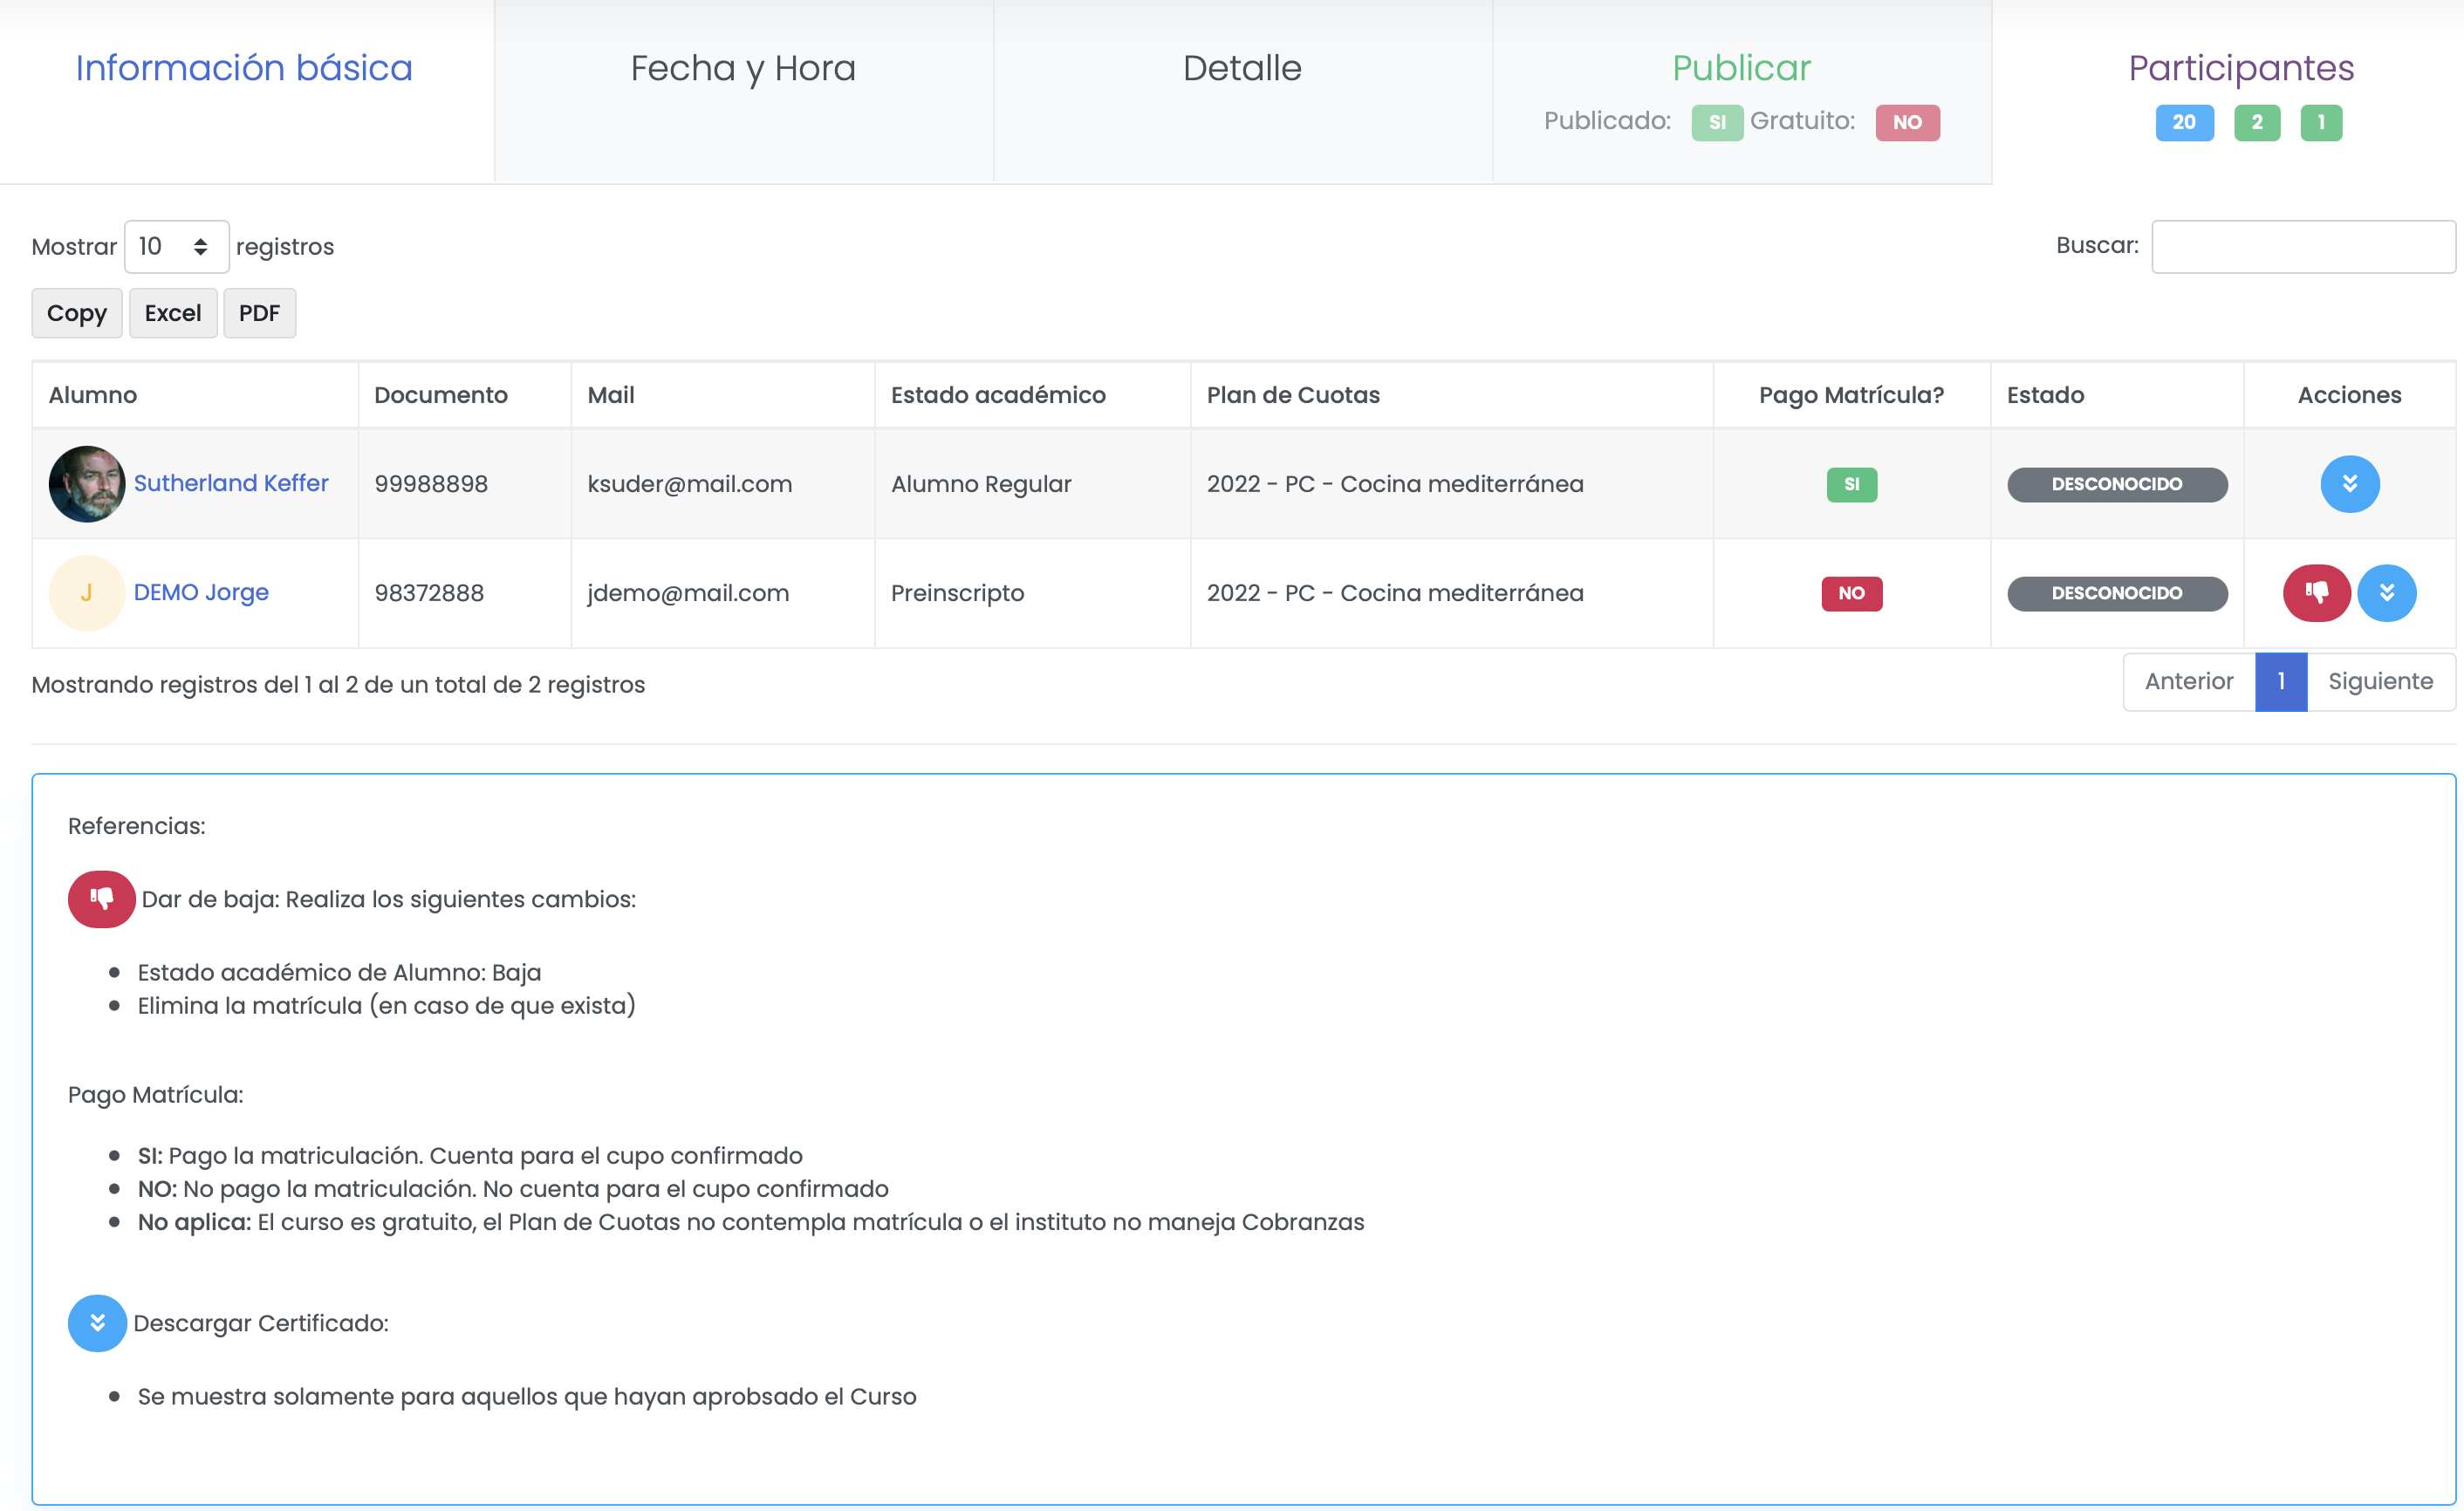Click NO payment badge for DEMO Jorge
Screen dimensions: 2464x1511
click(x=1851, y=594)
